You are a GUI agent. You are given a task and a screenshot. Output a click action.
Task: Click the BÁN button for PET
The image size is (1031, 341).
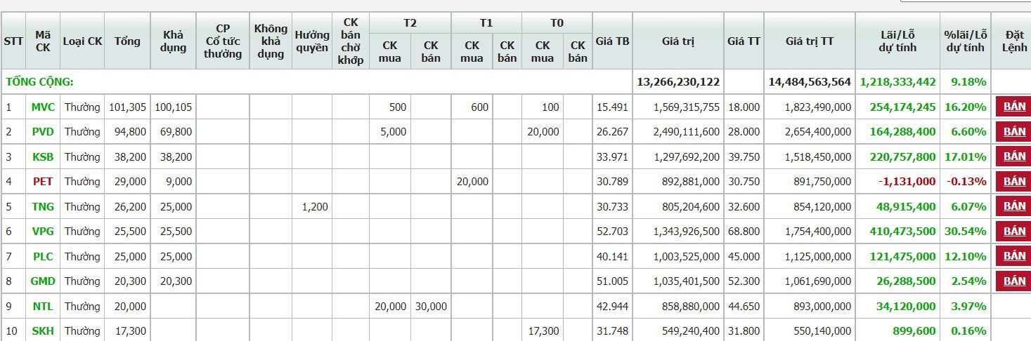coord(1014,181)
